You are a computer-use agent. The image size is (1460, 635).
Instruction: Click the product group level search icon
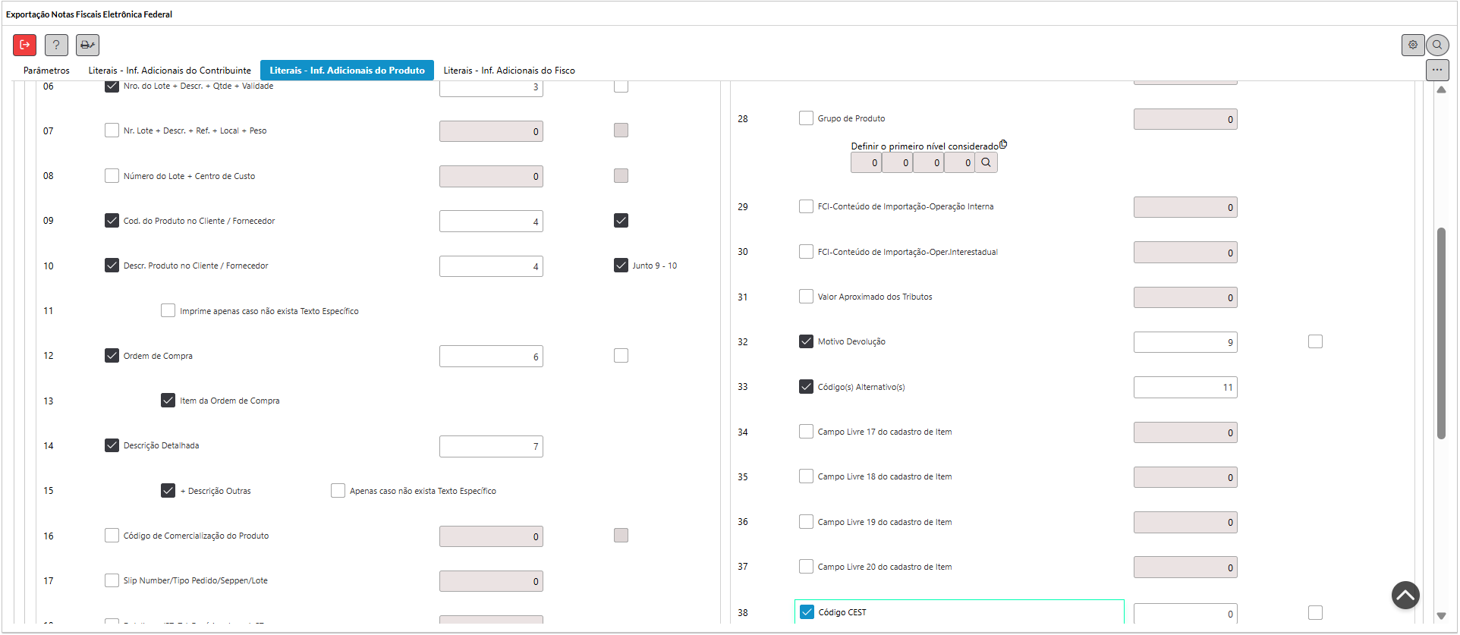click(x=986, y=163)
